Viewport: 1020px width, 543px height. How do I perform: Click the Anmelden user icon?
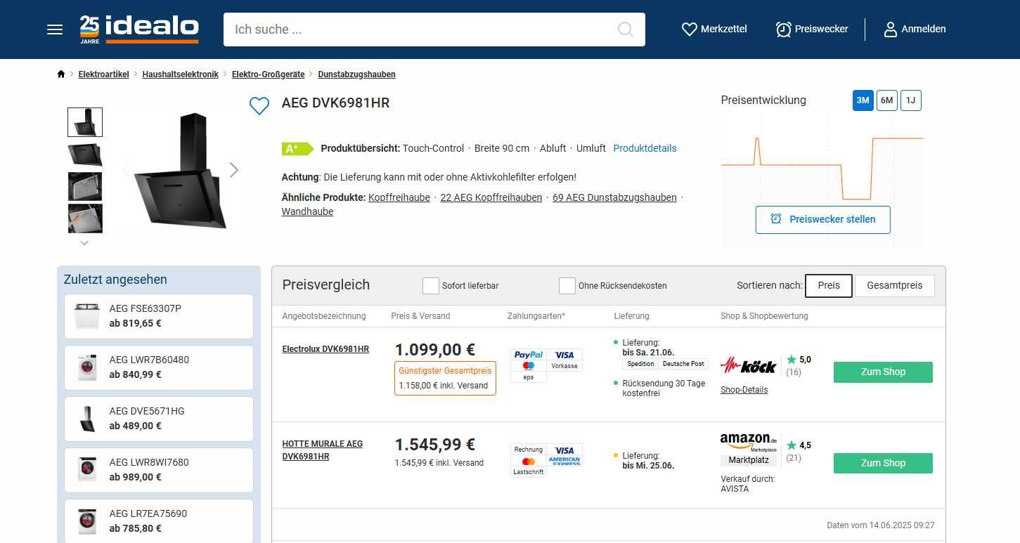pyautogui.click(x=890, y=30)
